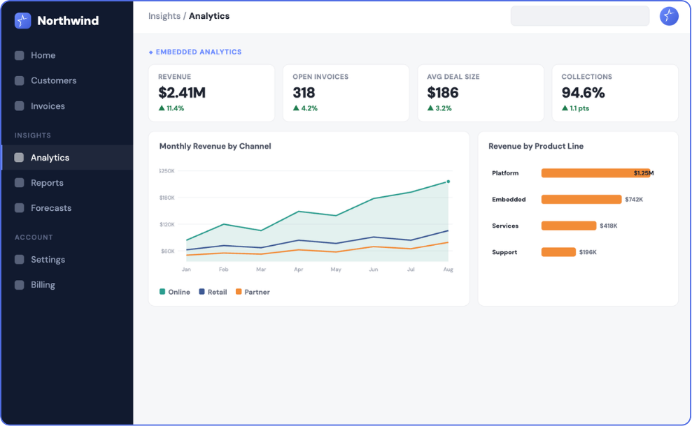Open the user avatar star icon
This screenshot has height=426, width=692.
[x=669, y=16]
